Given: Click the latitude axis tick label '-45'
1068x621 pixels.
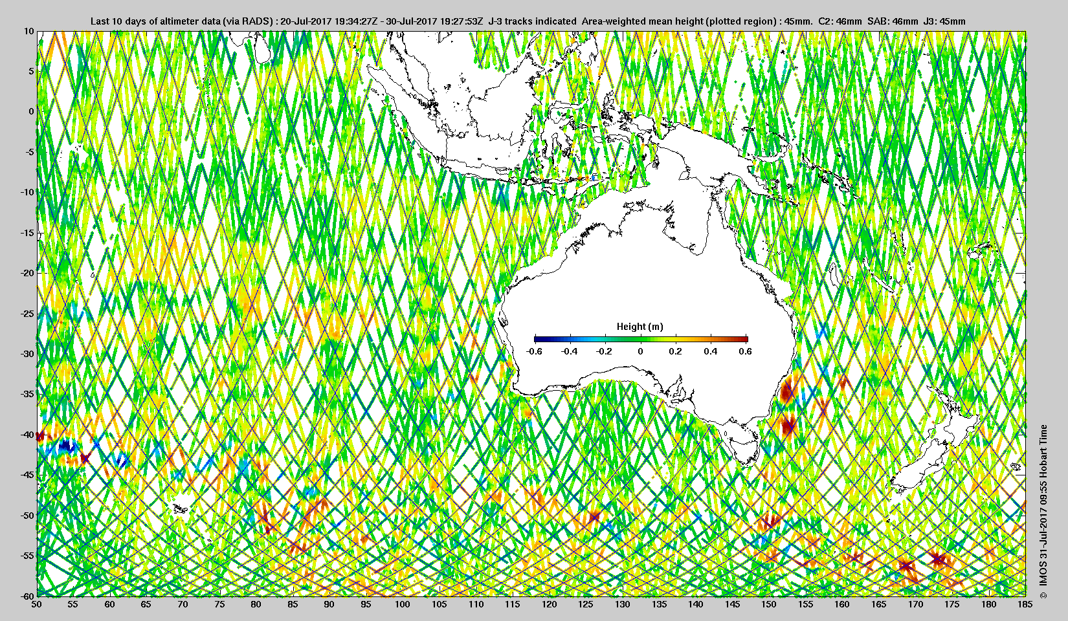Looking at the screenshot, I should click(27, 475).
